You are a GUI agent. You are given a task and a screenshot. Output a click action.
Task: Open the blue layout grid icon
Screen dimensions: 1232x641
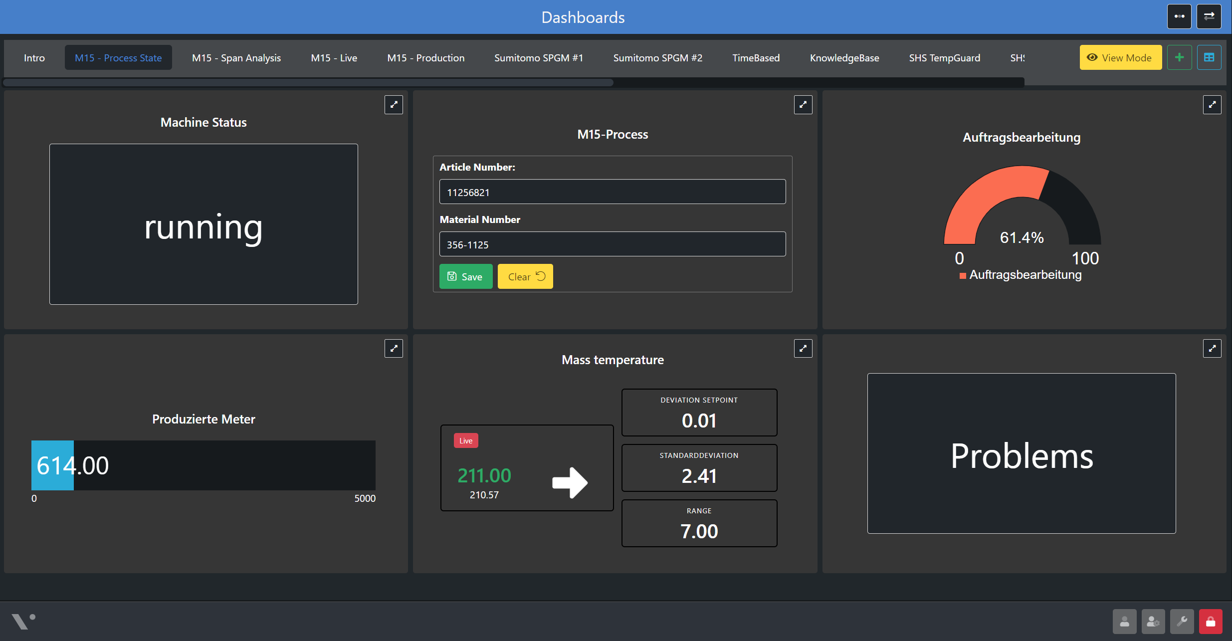pos(1209,58)
